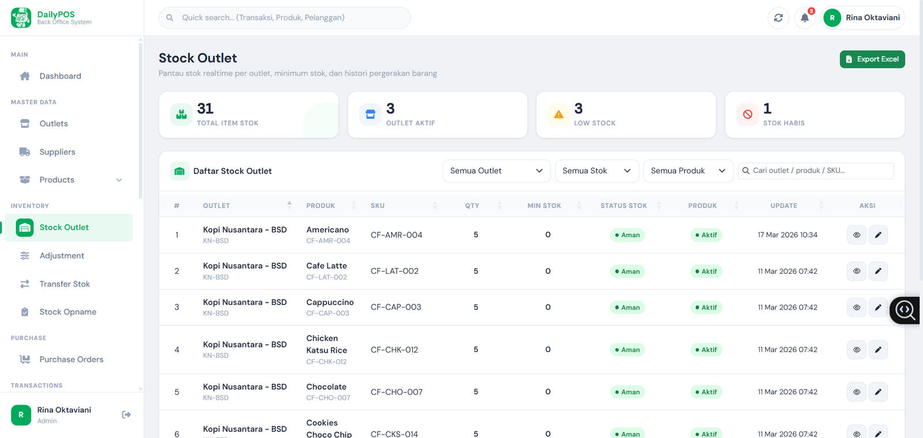
Task: Click the Cappuccino product name
Action: (x=330, y=303)
